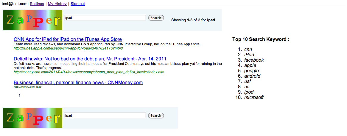
Task: Open the My History link
Action: 57,4
